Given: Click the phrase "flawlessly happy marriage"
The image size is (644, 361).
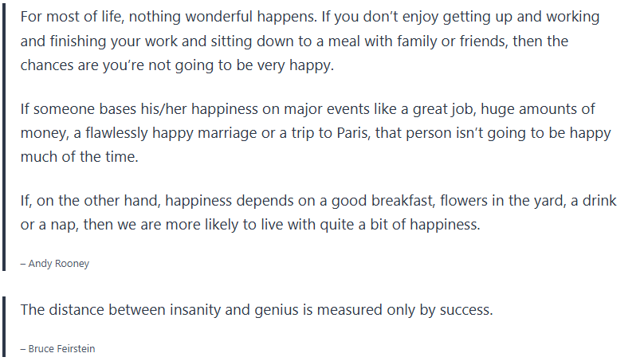Looking at the screenshot, I should pos(151,133).
